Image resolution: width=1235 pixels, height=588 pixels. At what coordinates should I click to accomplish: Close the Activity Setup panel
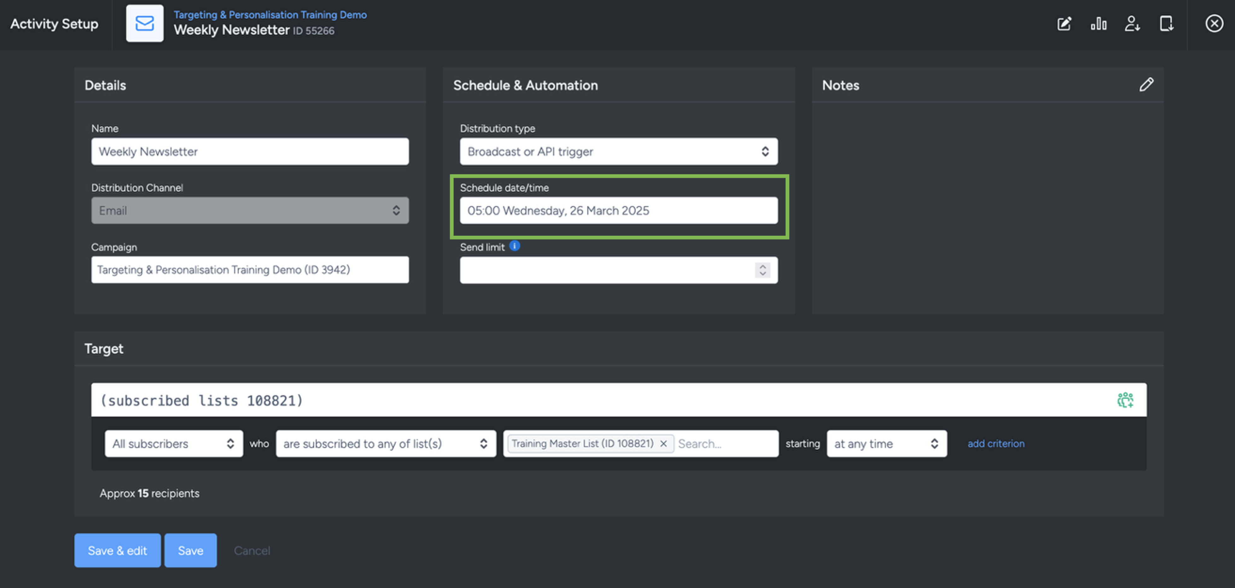click(1214, 24)
